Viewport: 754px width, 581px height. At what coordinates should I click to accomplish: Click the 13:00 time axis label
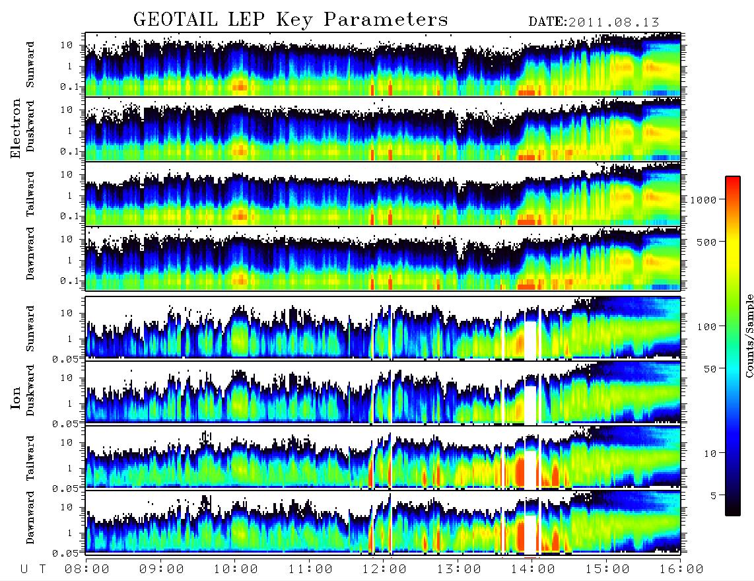[459, 569]
